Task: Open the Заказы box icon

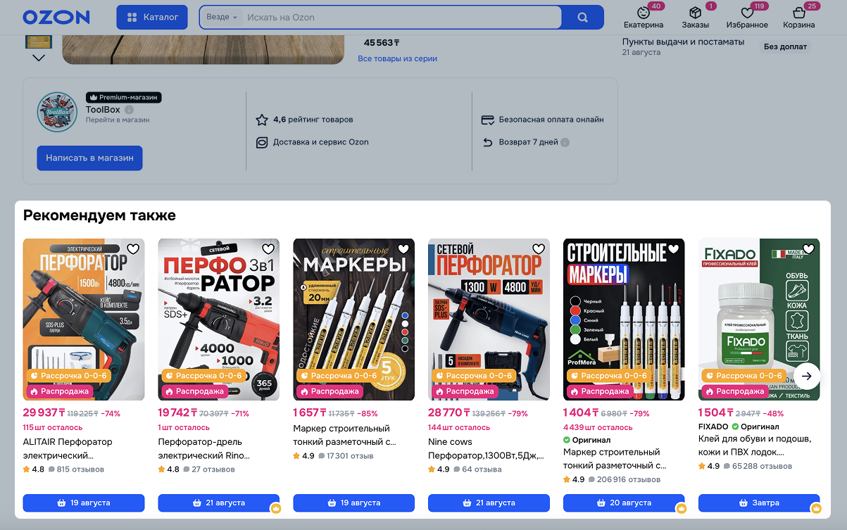Action: 695,13
